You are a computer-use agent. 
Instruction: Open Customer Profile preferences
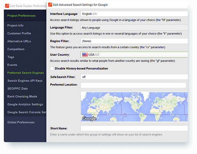(x=19, y=33)
